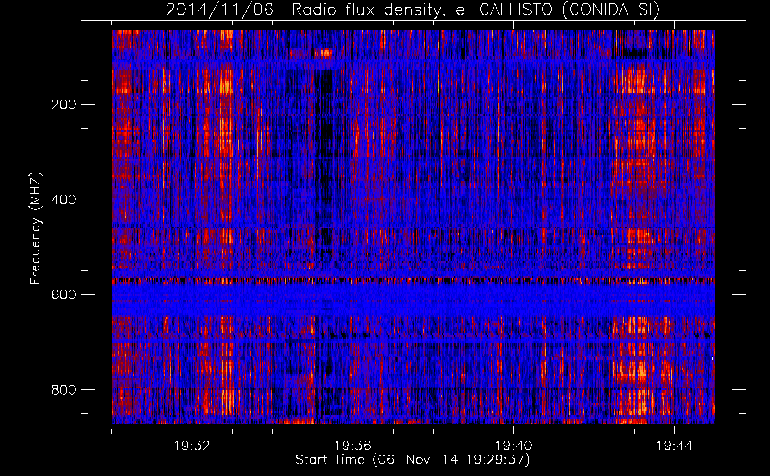Click the 200 frequency tick label
The height and width of the screenshot is (476, 770).
click(63, 105)
